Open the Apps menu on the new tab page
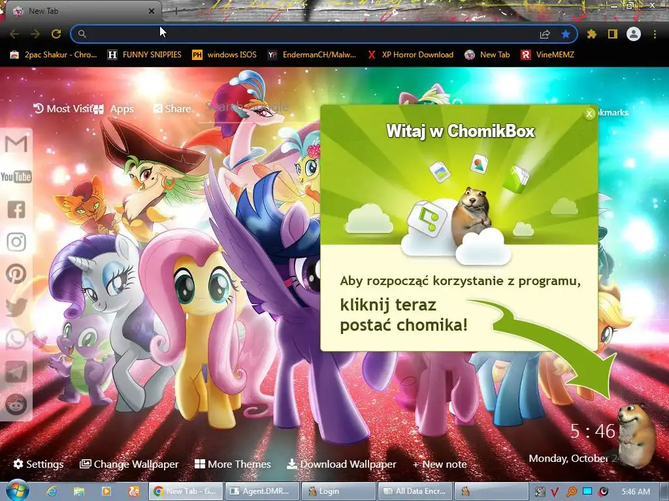The width and height of the screenshot is (669, 501). pyautogui.click(x=114, y=109)
